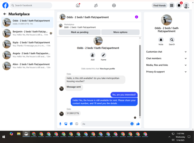Screen dimensions: 194x143
Task: Click the 'Yes, are you interested?' message
Action: [x=124, y=95]
